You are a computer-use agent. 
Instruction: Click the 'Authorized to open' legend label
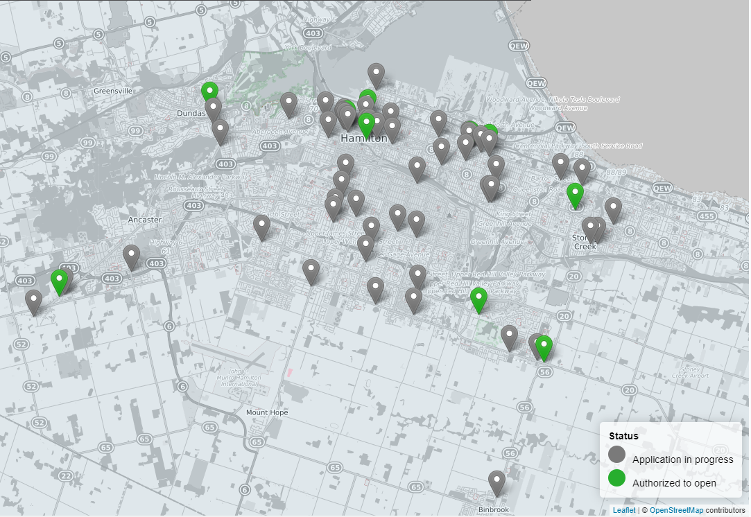click(674, 483)
